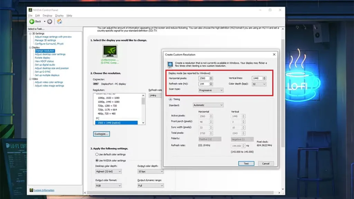Collapse the 3D Settings tree node
Image resolution: width=354 pixels, height=199 pixels.
point(30,34)
